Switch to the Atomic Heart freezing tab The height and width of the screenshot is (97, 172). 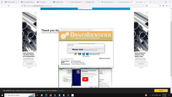pyautogui.click(x=76, y=2)
